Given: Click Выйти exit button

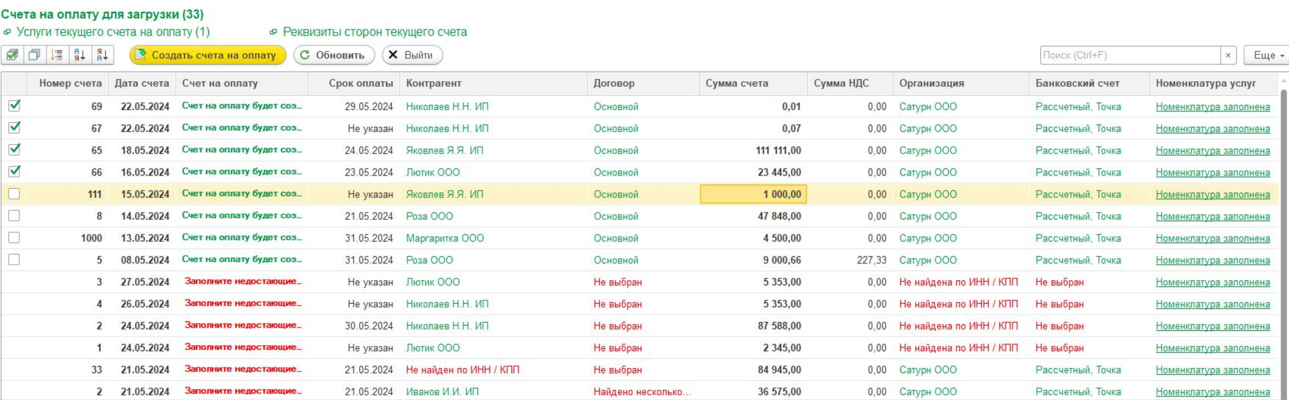Looking at the screenshot, I should point(412,55).
